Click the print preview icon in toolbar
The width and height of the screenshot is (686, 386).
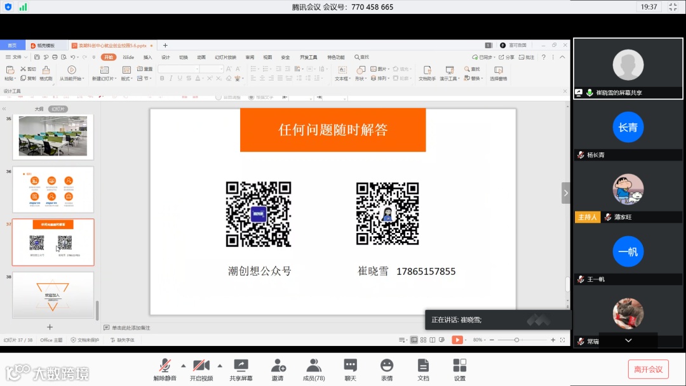64,57
